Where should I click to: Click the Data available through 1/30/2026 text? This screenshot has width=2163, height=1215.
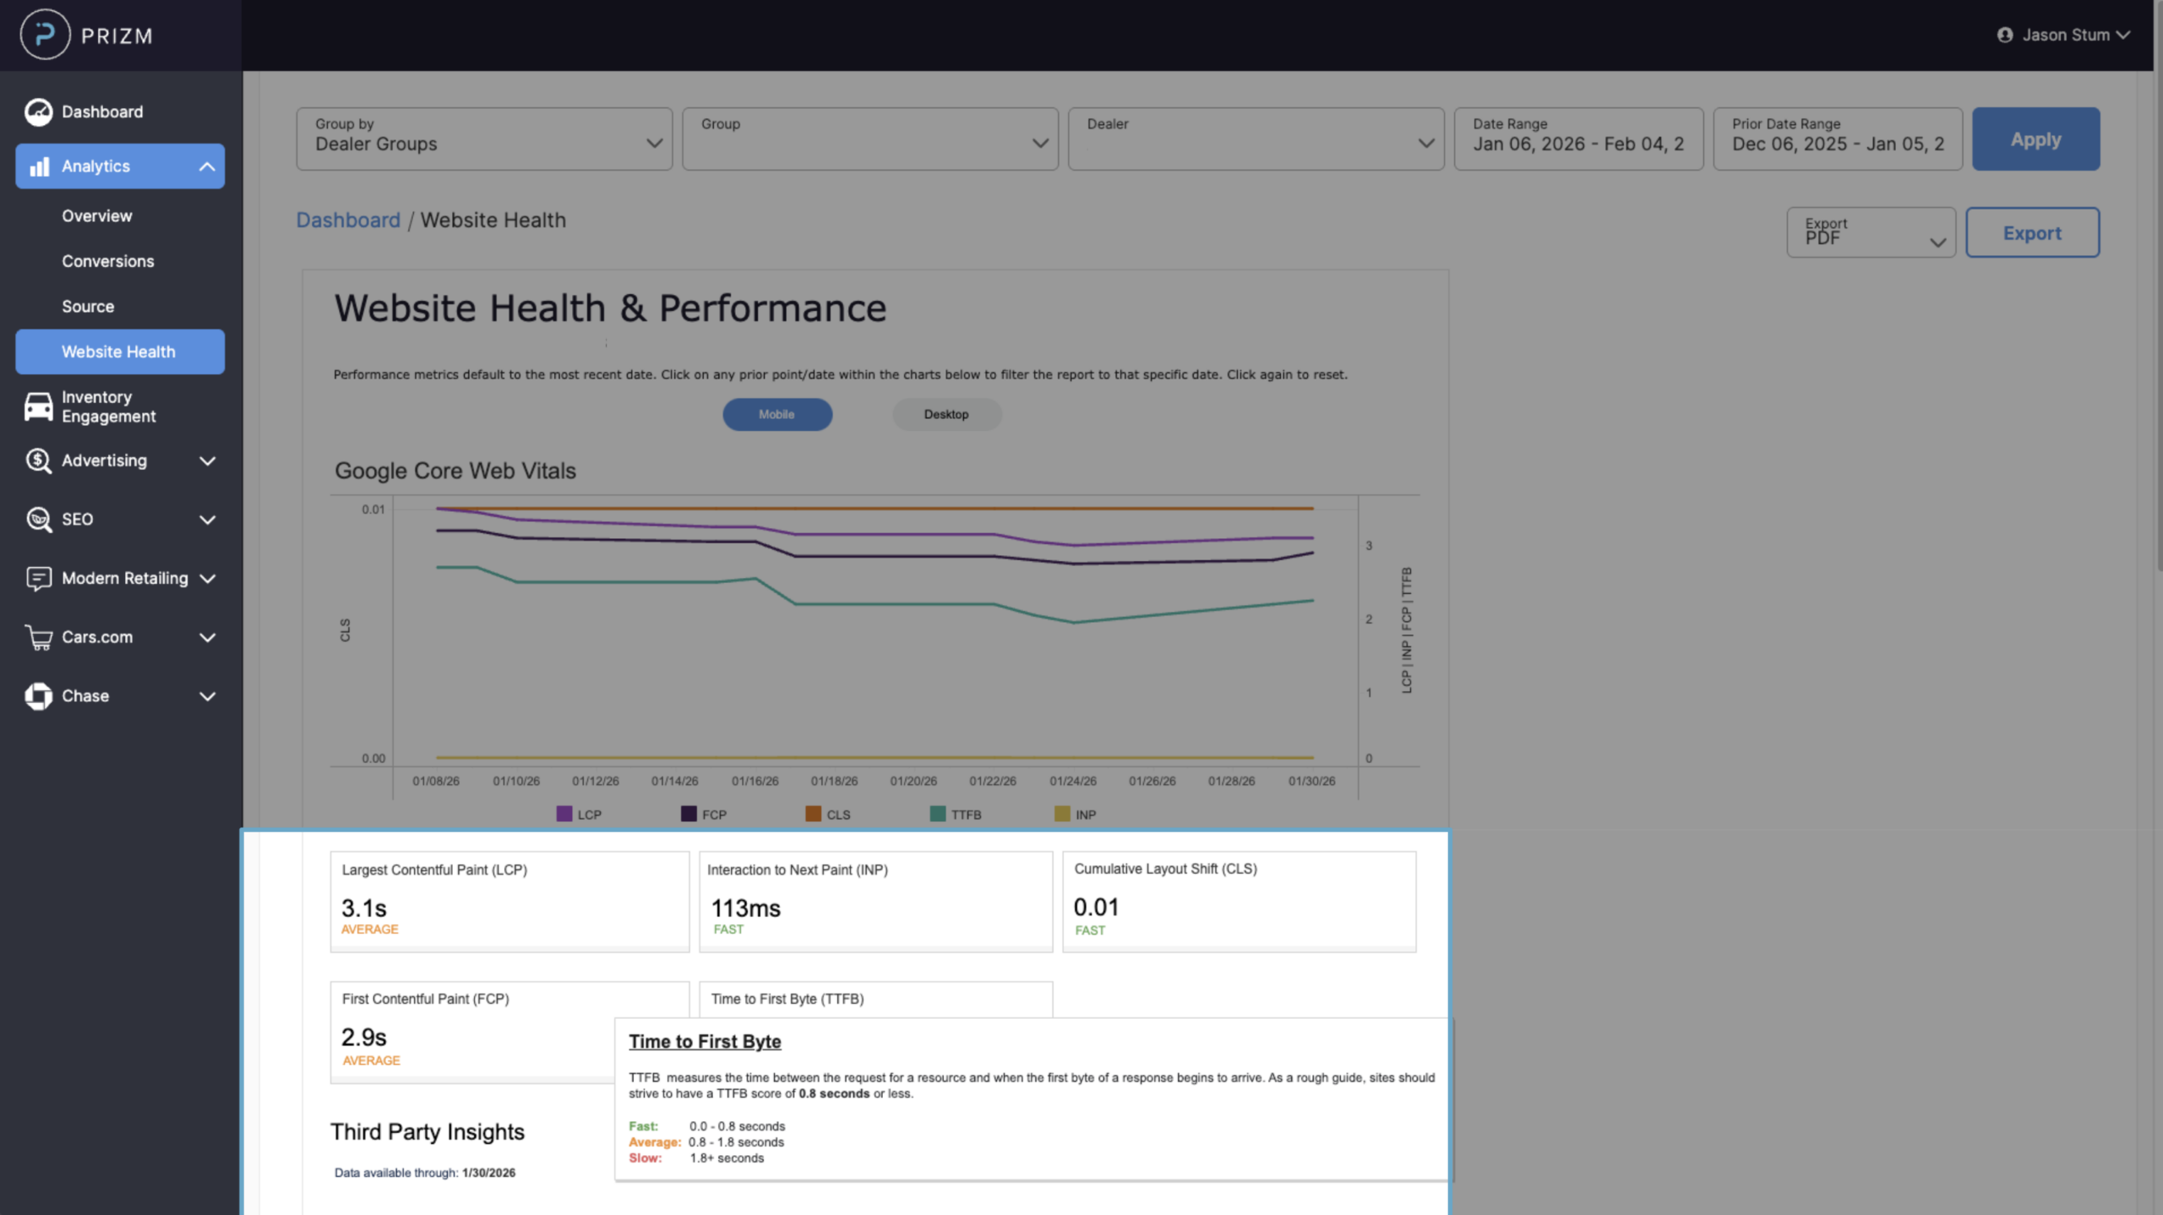pos(425,1173)
